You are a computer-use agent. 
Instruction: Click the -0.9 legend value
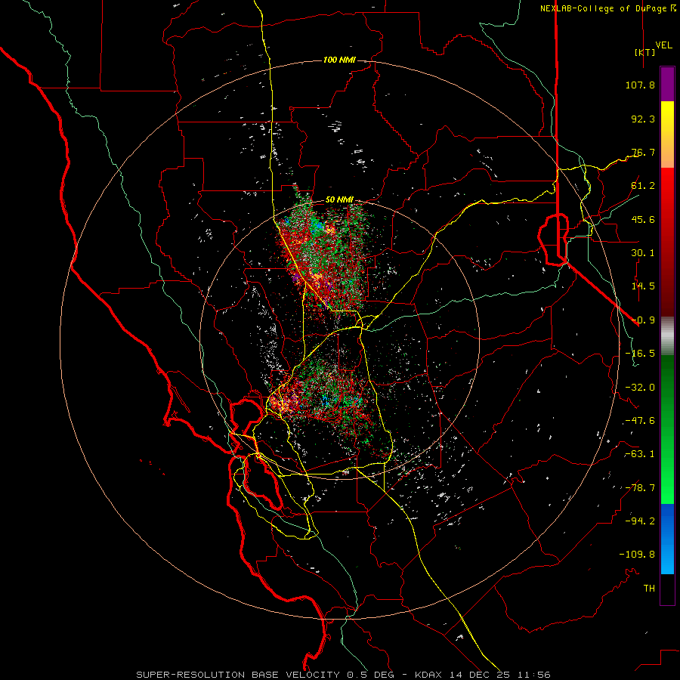[643, 320]
